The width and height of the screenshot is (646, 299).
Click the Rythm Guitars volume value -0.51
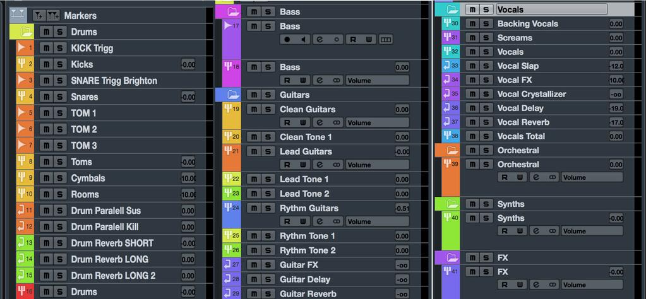pyautogui.click(x=402, y=208)
